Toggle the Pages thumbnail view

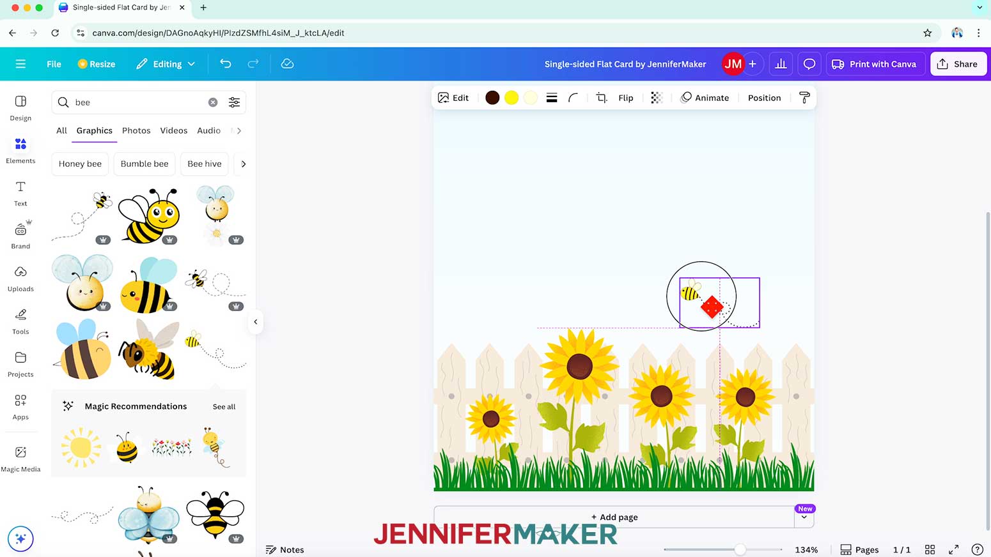point(859,549)
